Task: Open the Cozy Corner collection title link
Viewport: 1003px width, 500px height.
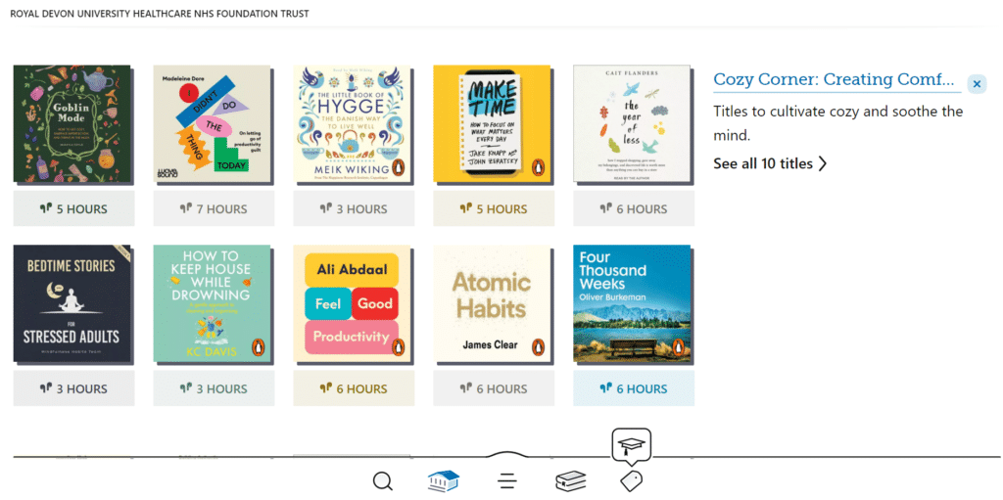Action: coord(833,80)
